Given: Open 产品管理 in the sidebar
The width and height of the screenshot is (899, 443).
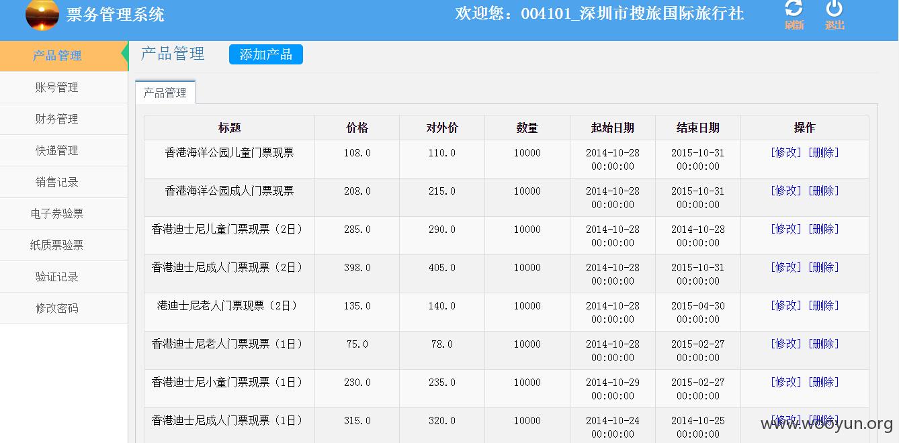Looking at the screenshot, I should coord(64,56).
